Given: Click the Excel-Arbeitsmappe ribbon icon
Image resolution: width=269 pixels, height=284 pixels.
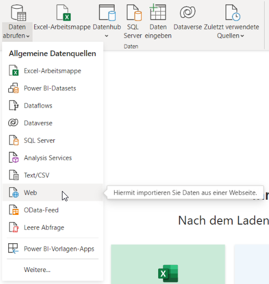Looking at the screenshot, I should point(63,13).
